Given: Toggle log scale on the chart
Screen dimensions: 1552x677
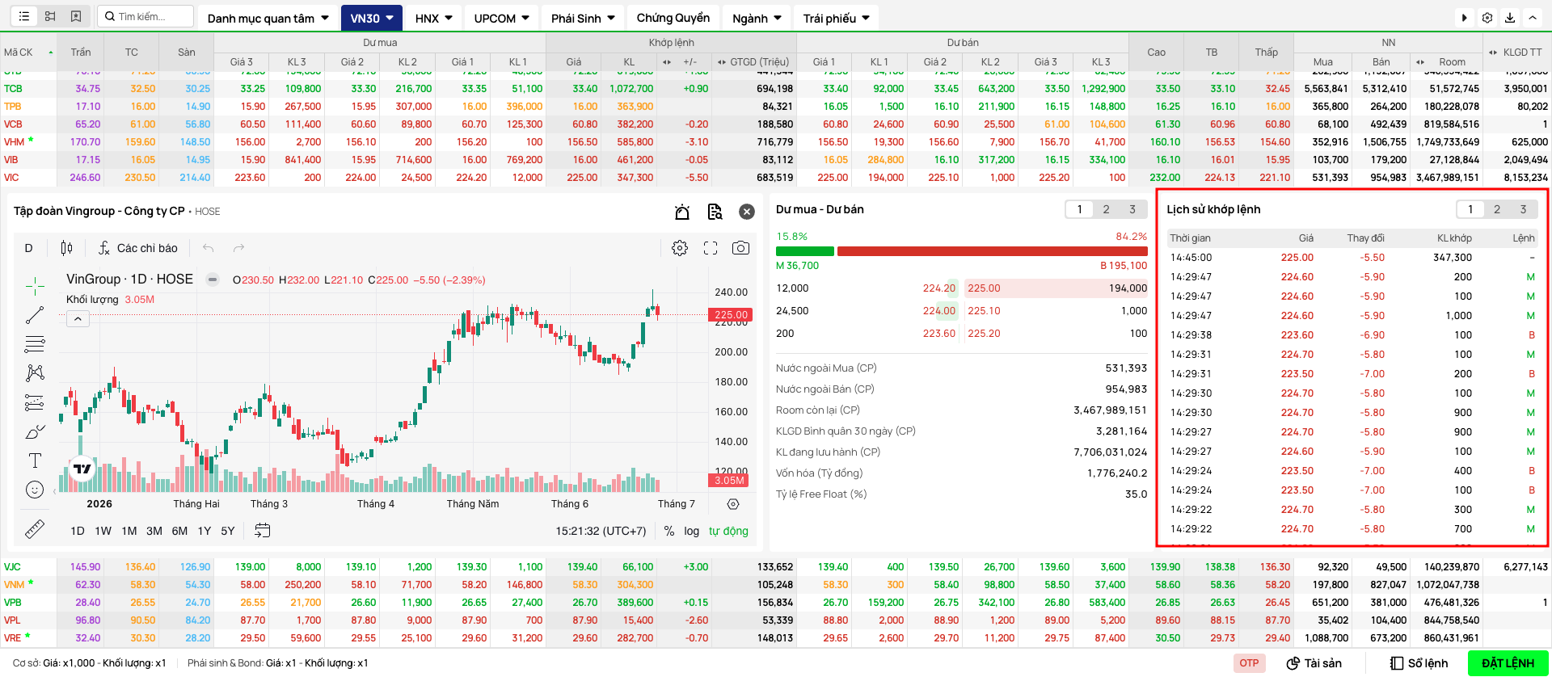Looking at the screenshot, I should [x=692, y=531].
